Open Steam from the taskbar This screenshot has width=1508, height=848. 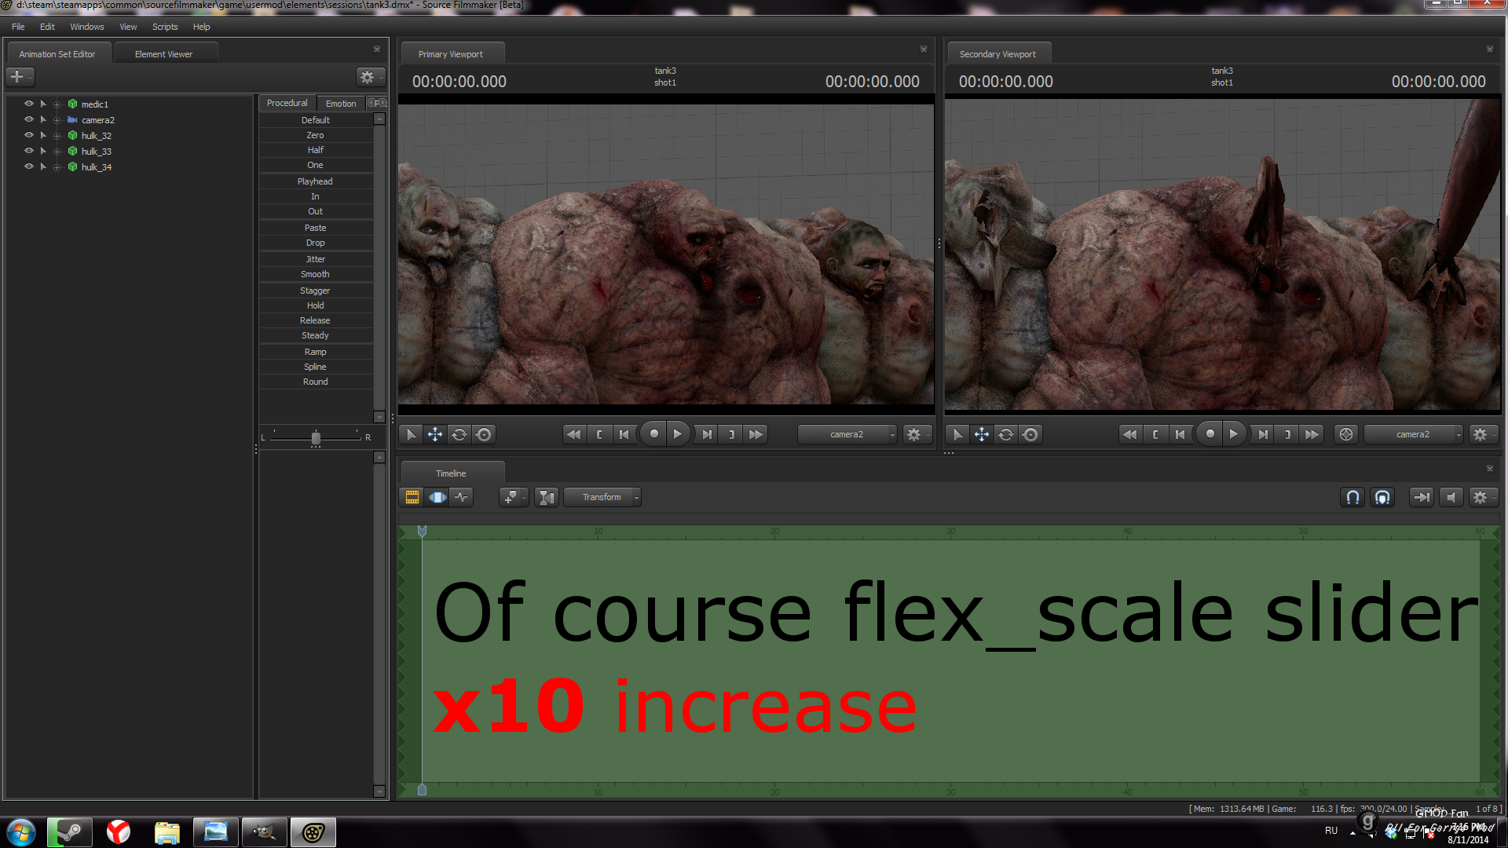pos(69,832)
